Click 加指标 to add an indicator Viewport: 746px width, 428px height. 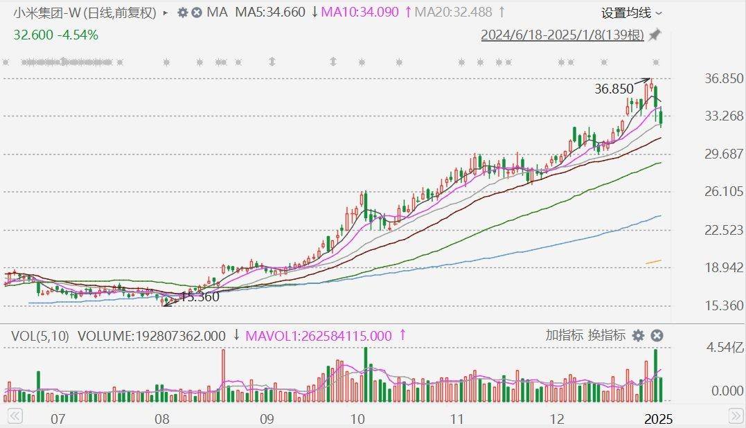(x=564, y=336)
